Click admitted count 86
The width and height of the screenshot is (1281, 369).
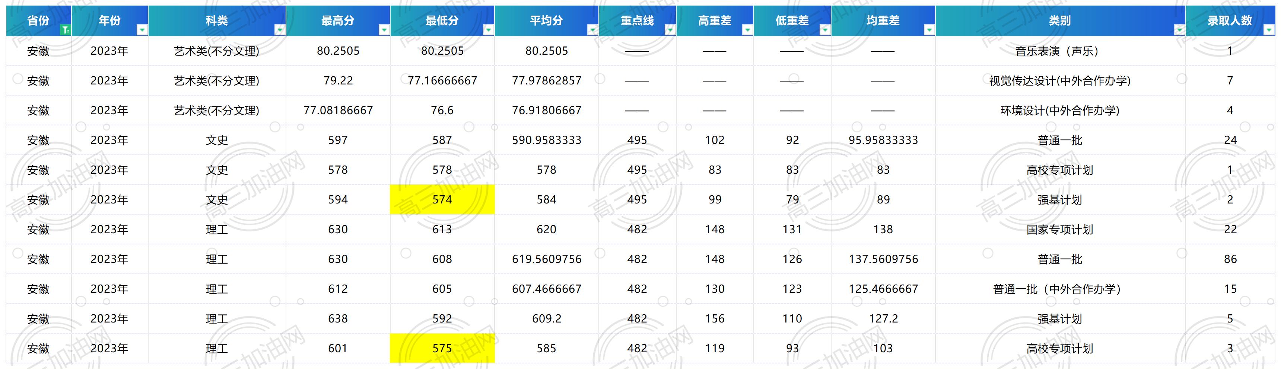1230,259
